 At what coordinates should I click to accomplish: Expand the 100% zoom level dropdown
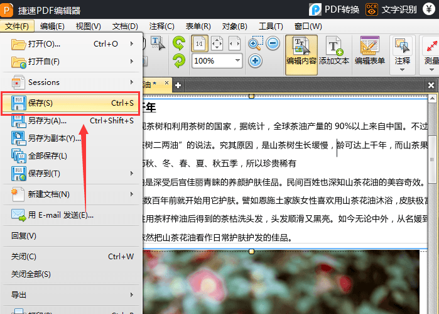238,61
